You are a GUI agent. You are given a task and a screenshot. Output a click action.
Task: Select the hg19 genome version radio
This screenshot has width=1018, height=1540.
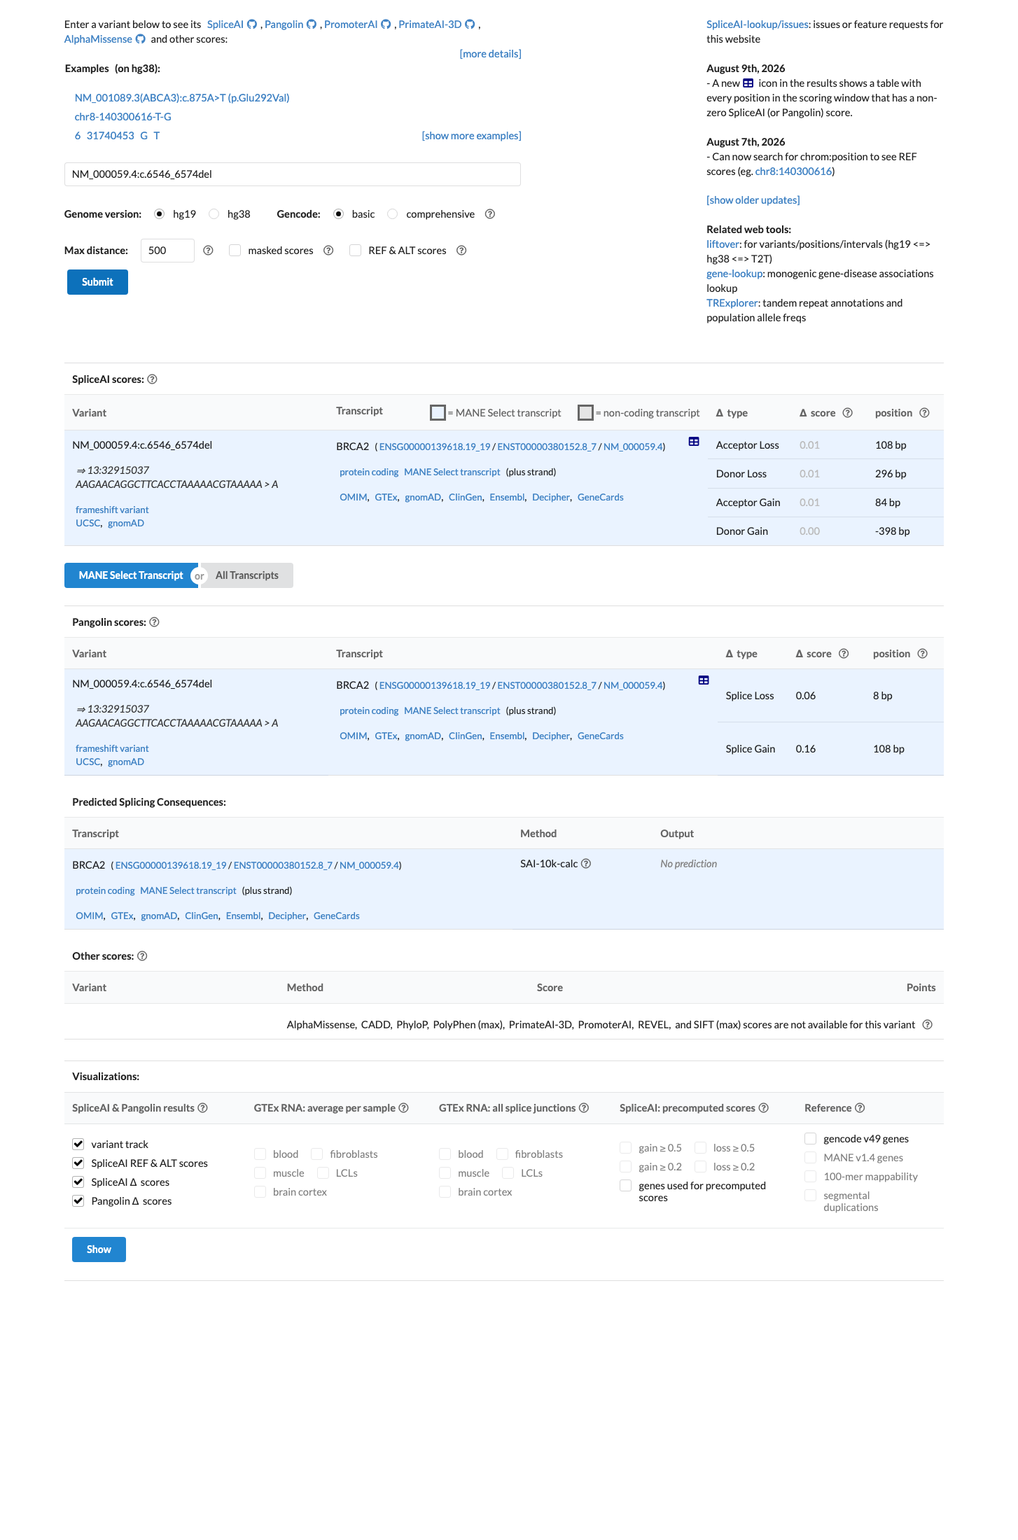160,214
